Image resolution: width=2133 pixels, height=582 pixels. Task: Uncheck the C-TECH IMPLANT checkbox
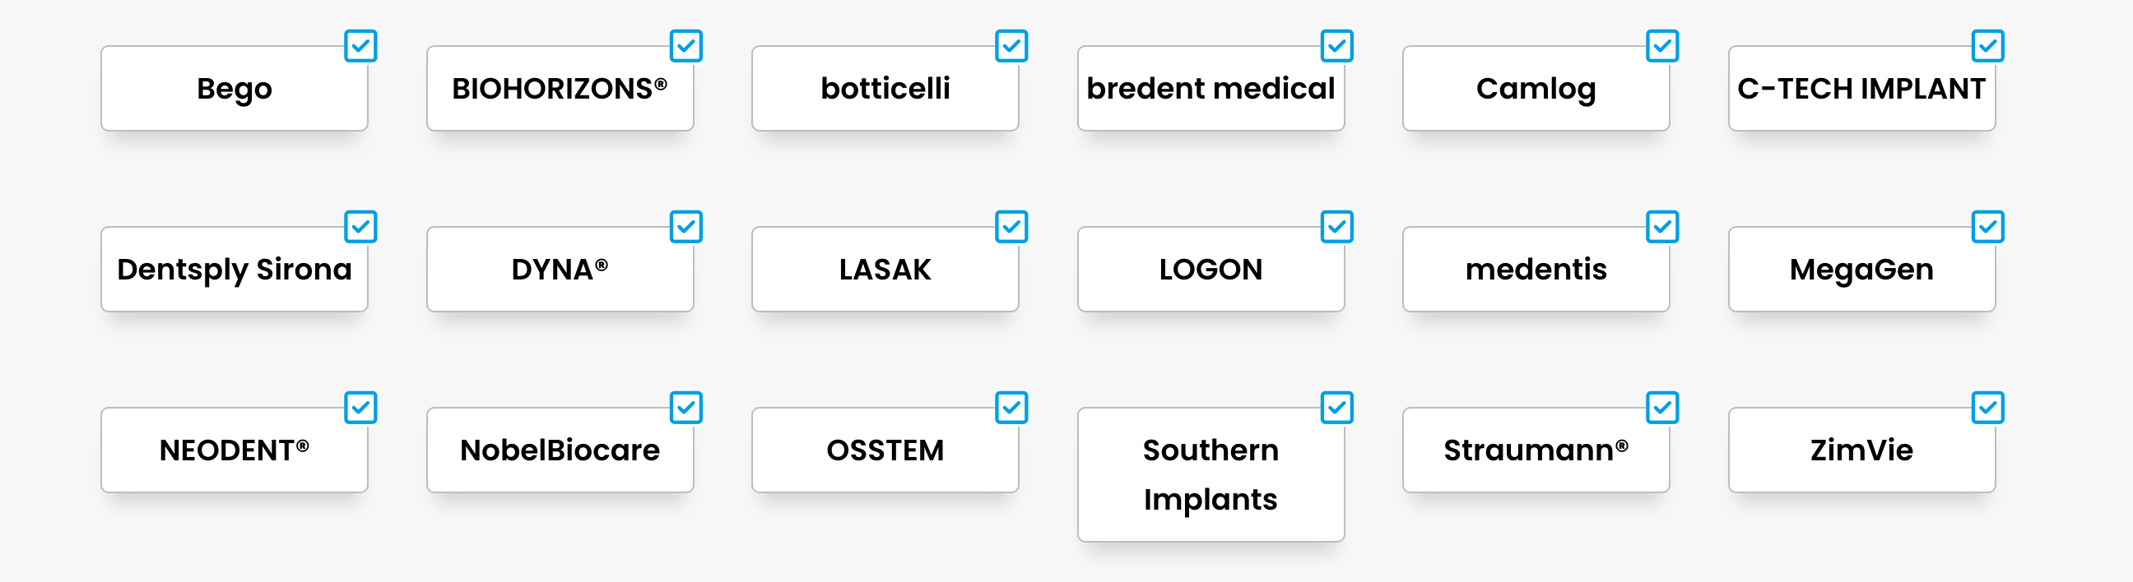[x=1987, y=46]
